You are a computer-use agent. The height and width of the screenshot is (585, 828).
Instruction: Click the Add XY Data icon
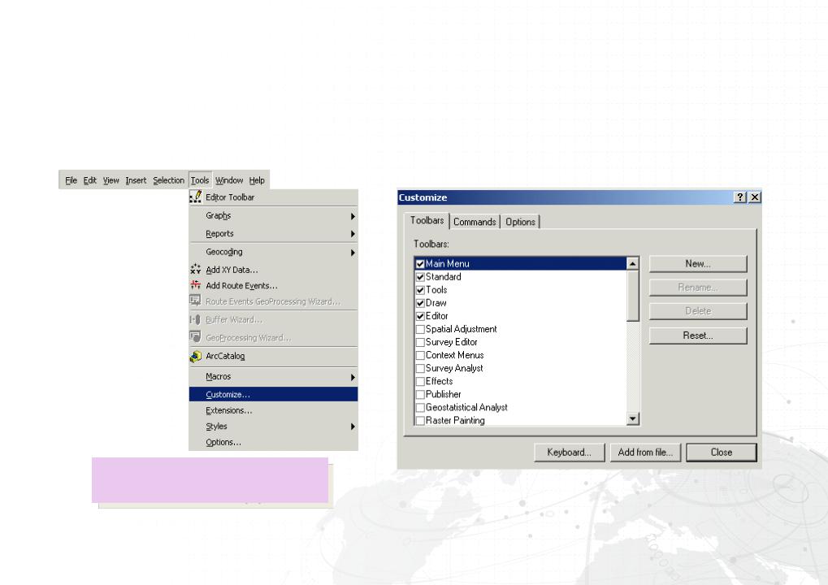(x=195, y=269)
